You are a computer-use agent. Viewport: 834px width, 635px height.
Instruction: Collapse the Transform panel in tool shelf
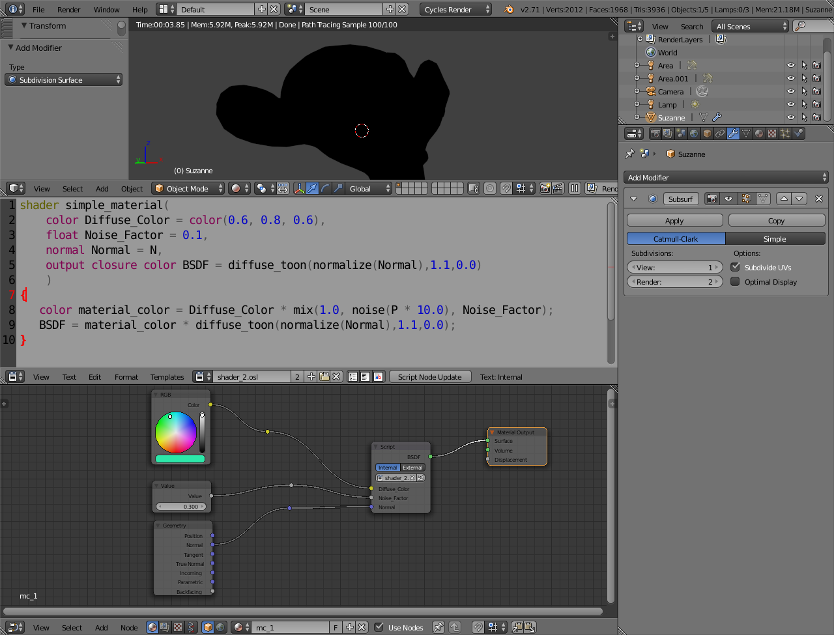[x=24, y=26]
